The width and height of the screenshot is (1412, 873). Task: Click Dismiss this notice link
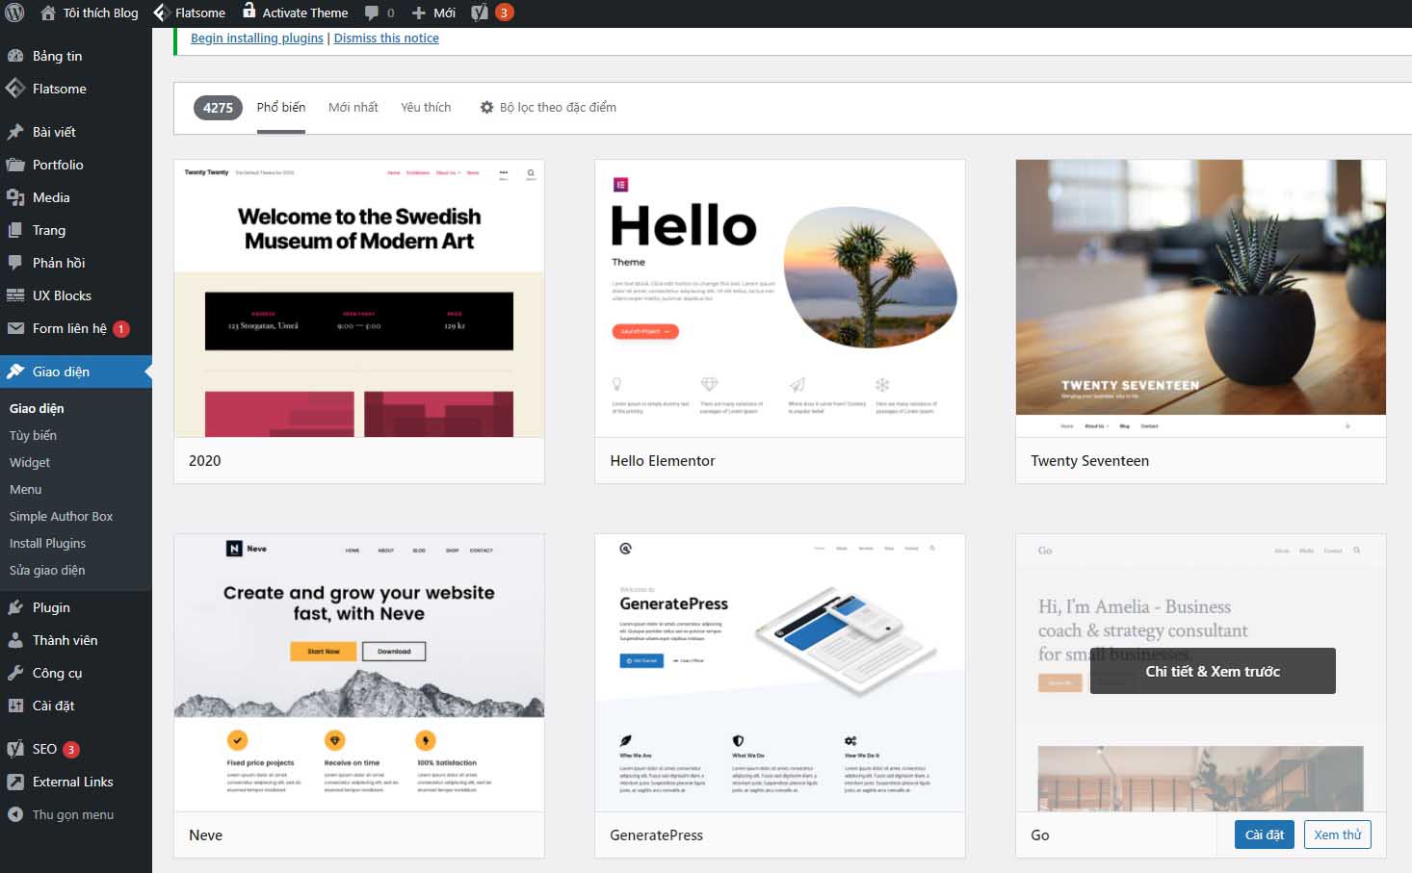(x=386, y=38)
